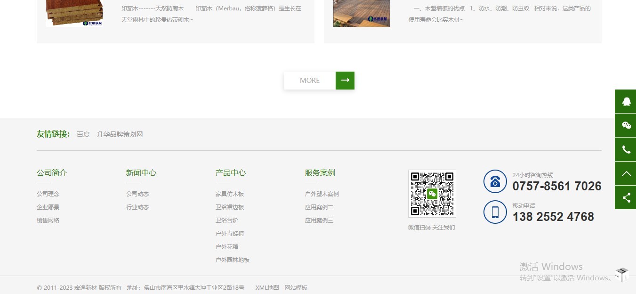Click the QQ chat icon in sidebar
Screen dimensions: 636x294
tap(626, 101)
